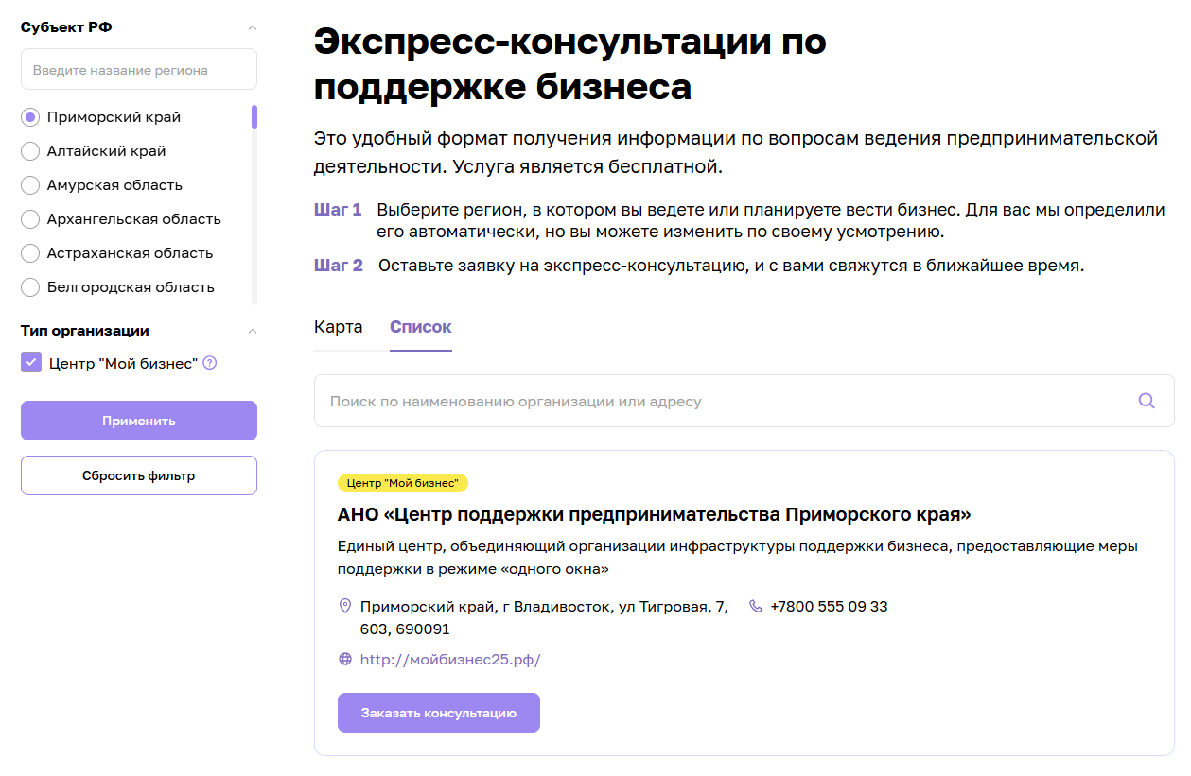Image resolution: width=1191 pixels, height=776 pixels.
Task: Click the search magnifier icon
Action: pyautogui.click(x=1146, y=401)
